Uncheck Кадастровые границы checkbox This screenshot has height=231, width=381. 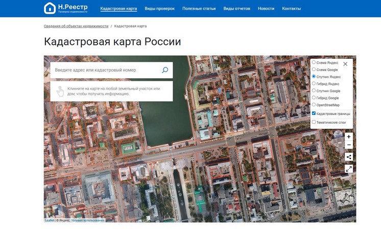pos(314,113)
